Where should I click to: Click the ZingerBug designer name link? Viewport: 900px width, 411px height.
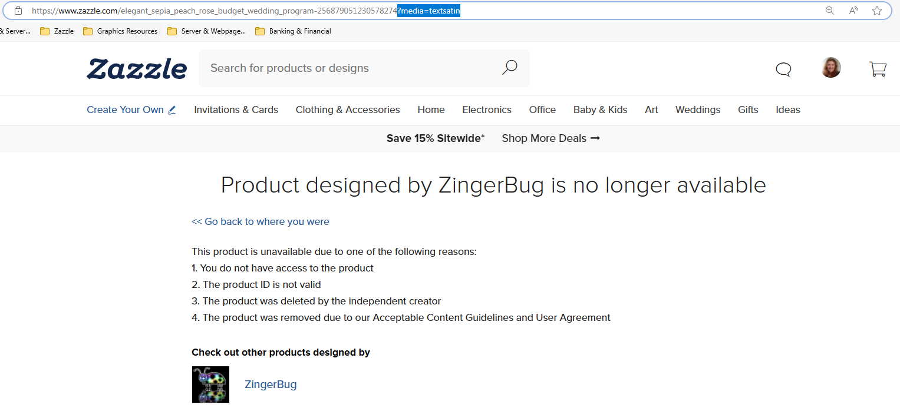pos(271,385)
